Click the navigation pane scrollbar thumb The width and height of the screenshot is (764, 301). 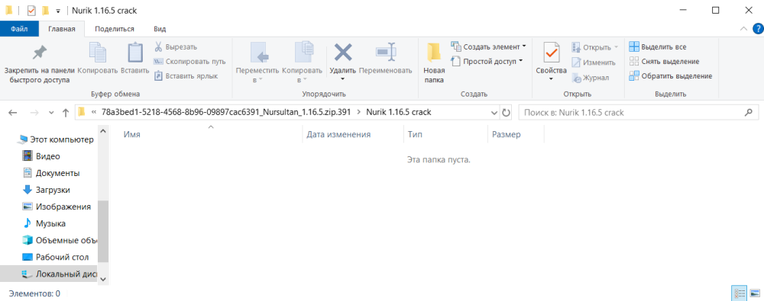[x=103, y=232]
